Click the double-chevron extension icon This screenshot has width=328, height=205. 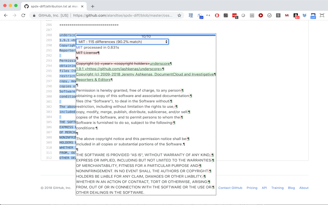(x=304, y=15)
